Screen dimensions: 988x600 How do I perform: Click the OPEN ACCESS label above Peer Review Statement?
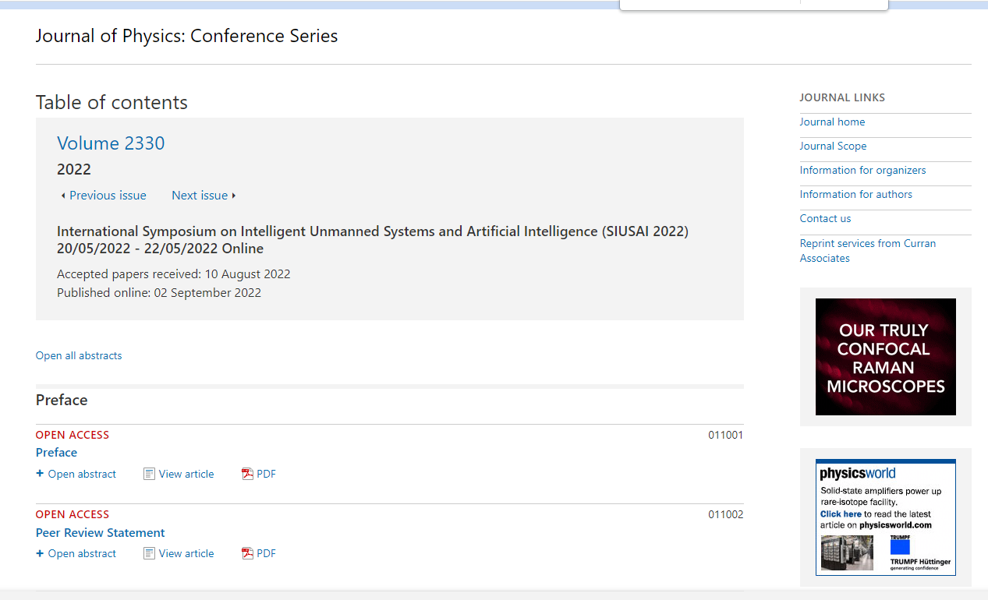tap(73, 514)
